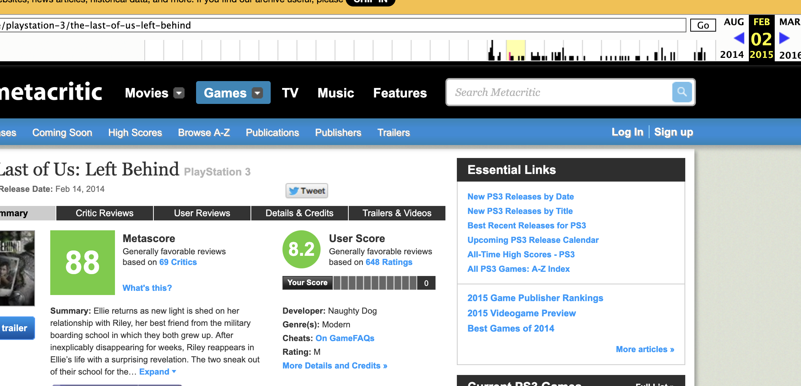Screen dimensions: 801x386
Task: Open 2015 Videogame Preview article
Action: tap(522, 313)
